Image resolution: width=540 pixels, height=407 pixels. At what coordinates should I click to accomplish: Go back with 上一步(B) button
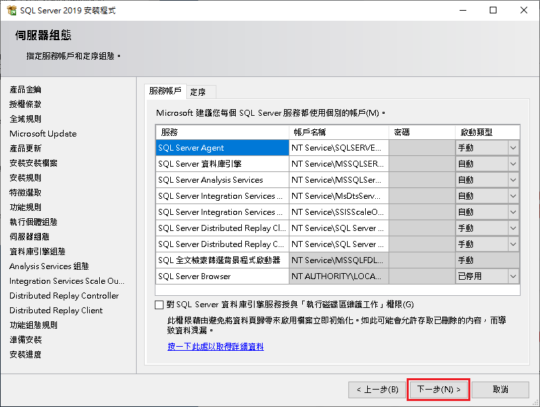[x=377, y=390]
